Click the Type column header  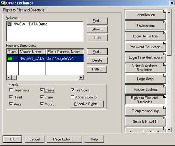pos(13,52)
